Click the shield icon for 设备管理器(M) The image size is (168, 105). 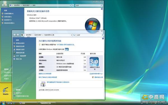[3, 13]
